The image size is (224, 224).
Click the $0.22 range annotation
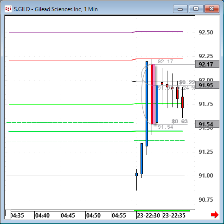pos(187,82)
